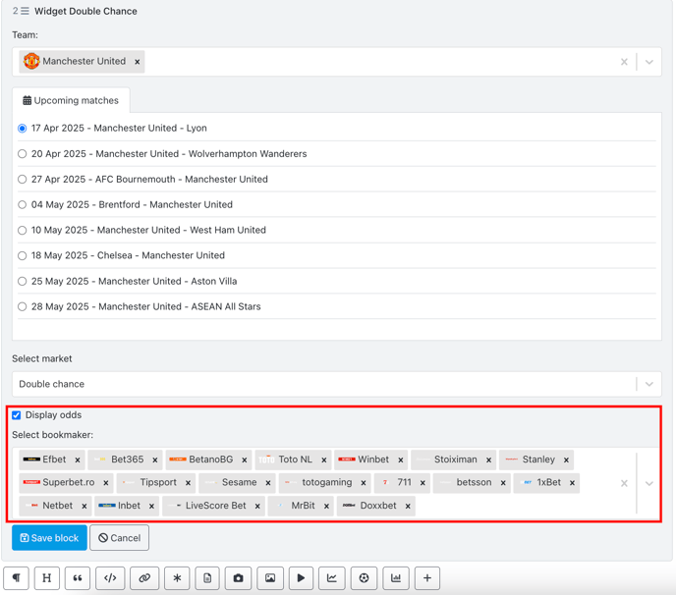Viewport: 676px width, 595px height.
Task: Select 28 May ASEAN All Stars match
Action: 22,306
